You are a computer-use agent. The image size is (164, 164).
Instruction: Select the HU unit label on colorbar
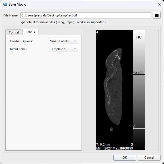click(139, 37)
